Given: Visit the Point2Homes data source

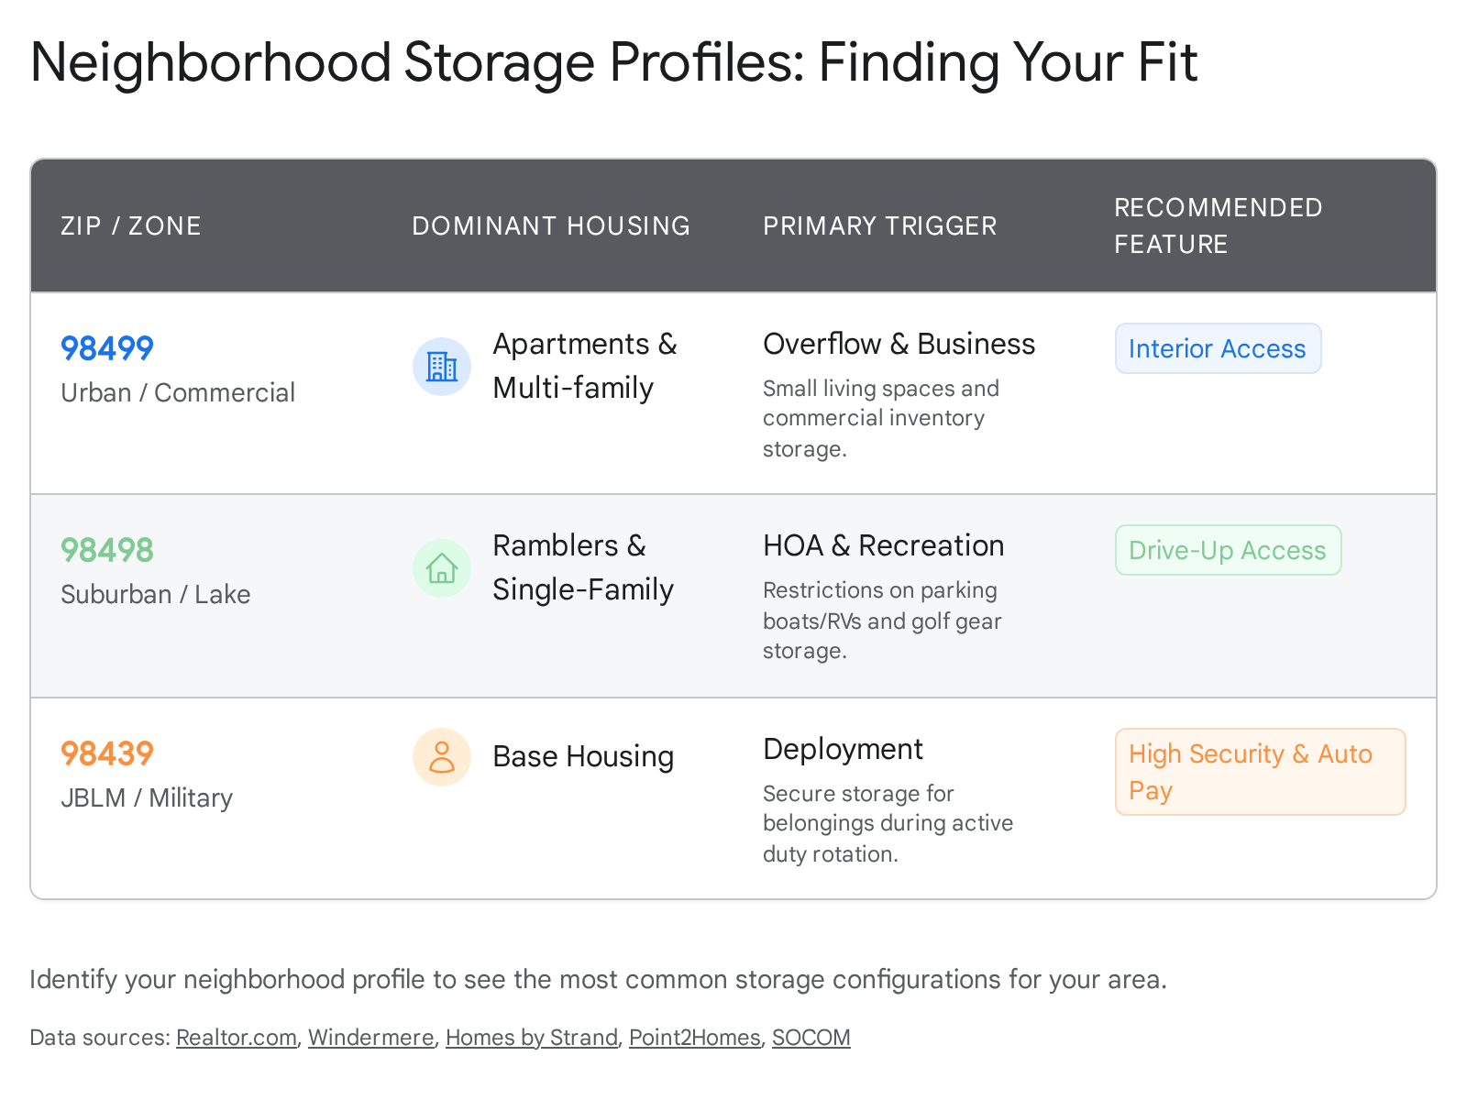Looking at the screenshot, I should 695,1038.
